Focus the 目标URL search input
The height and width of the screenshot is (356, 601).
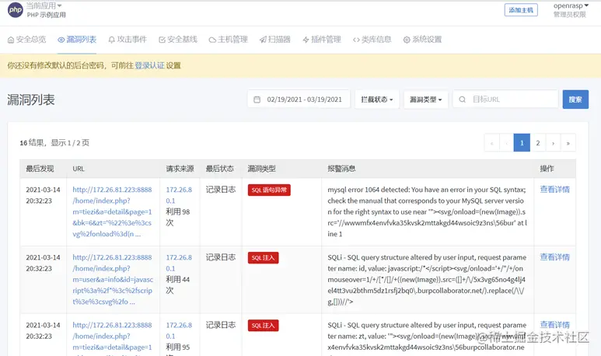(505, 99)
